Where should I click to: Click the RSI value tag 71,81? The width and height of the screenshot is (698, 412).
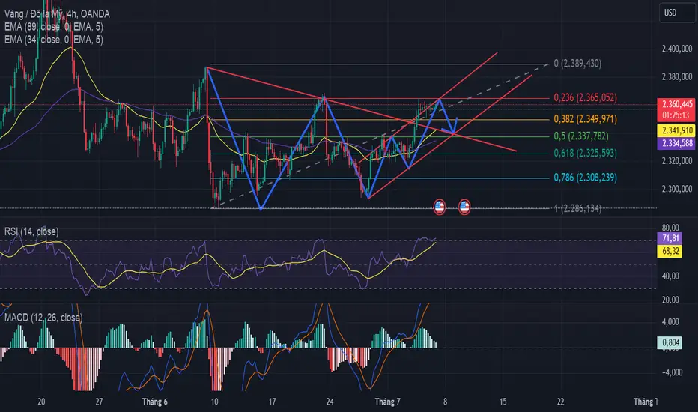point(670,238)
